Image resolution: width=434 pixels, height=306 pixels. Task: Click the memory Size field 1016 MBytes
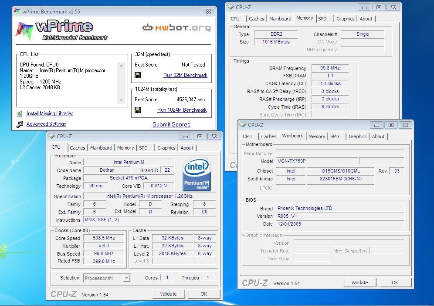point(276,42)
